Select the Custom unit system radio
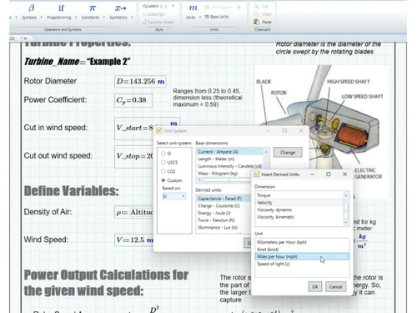Screen dimensions: 417x313 tap(163, 180)
